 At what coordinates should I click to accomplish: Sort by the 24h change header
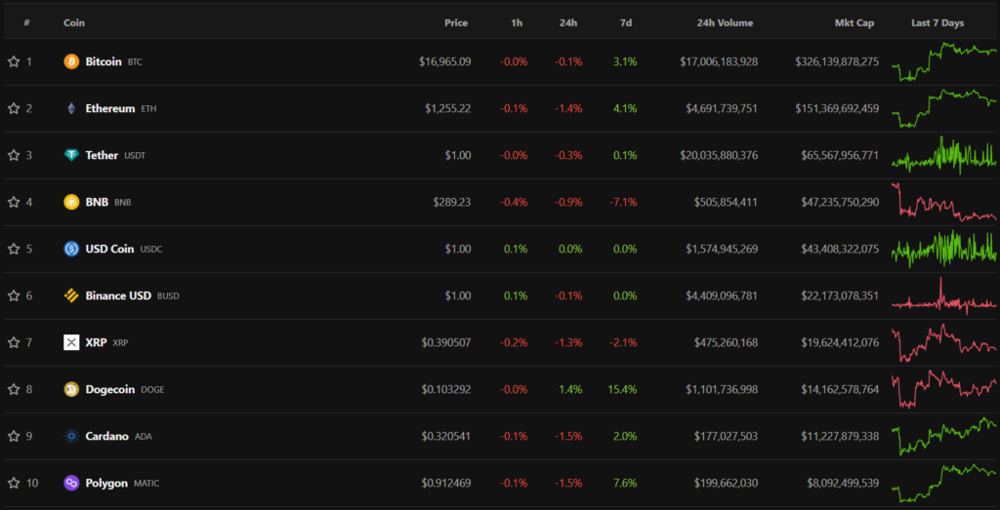point(569,23)
